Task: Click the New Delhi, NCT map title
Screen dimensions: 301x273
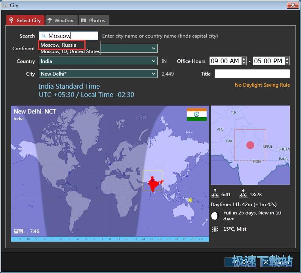Action: pos(35,112)
